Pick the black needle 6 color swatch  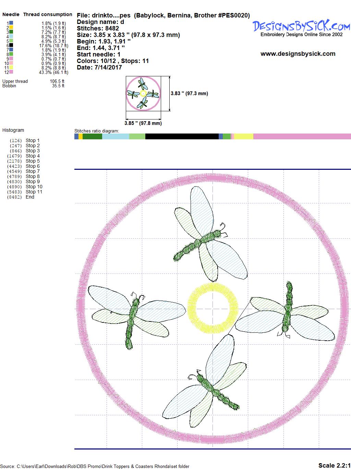pyautogui.click(x=11, y=46)
